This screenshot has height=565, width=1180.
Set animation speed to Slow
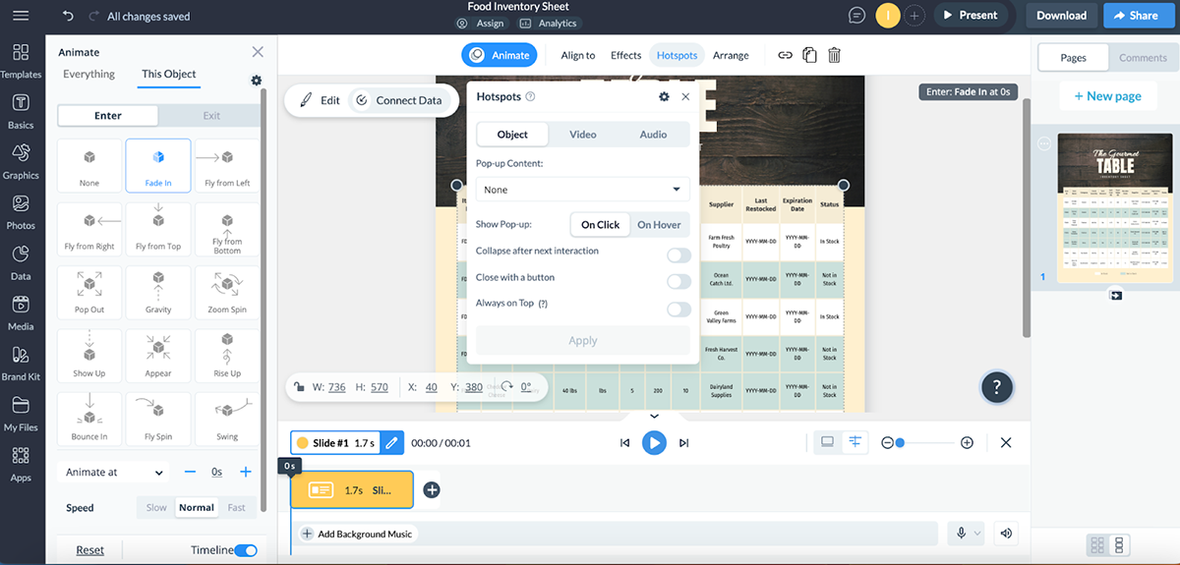tap(156, 508)
